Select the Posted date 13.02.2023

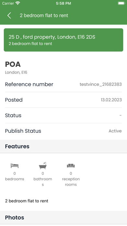(111, 100)
